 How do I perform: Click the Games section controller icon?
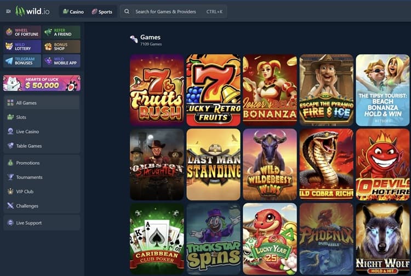pos(134,39)
